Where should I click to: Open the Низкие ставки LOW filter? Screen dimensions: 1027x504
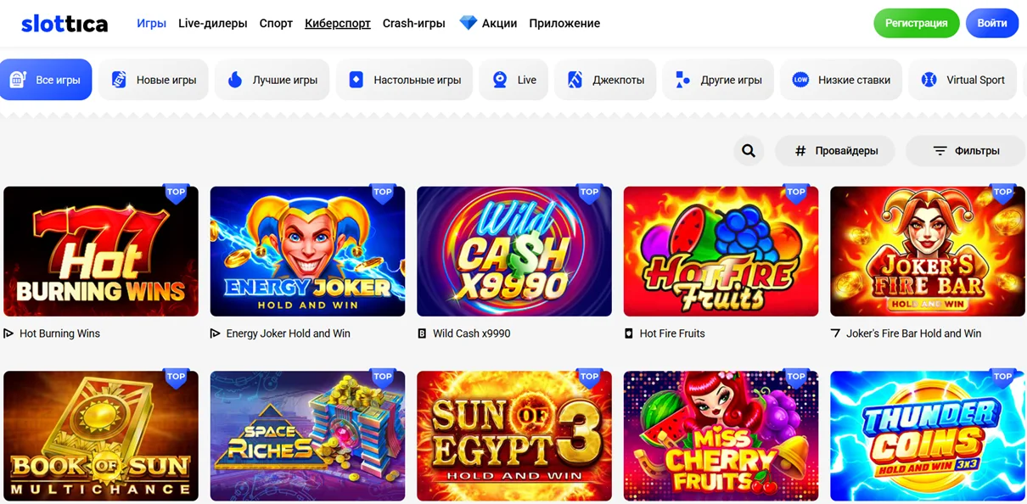pos(799,79)
